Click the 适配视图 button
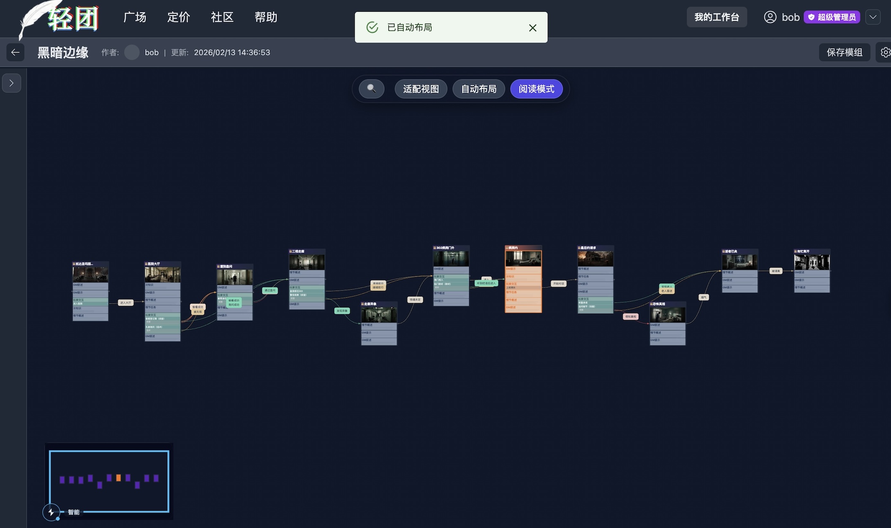 click(x=421, y=89)
